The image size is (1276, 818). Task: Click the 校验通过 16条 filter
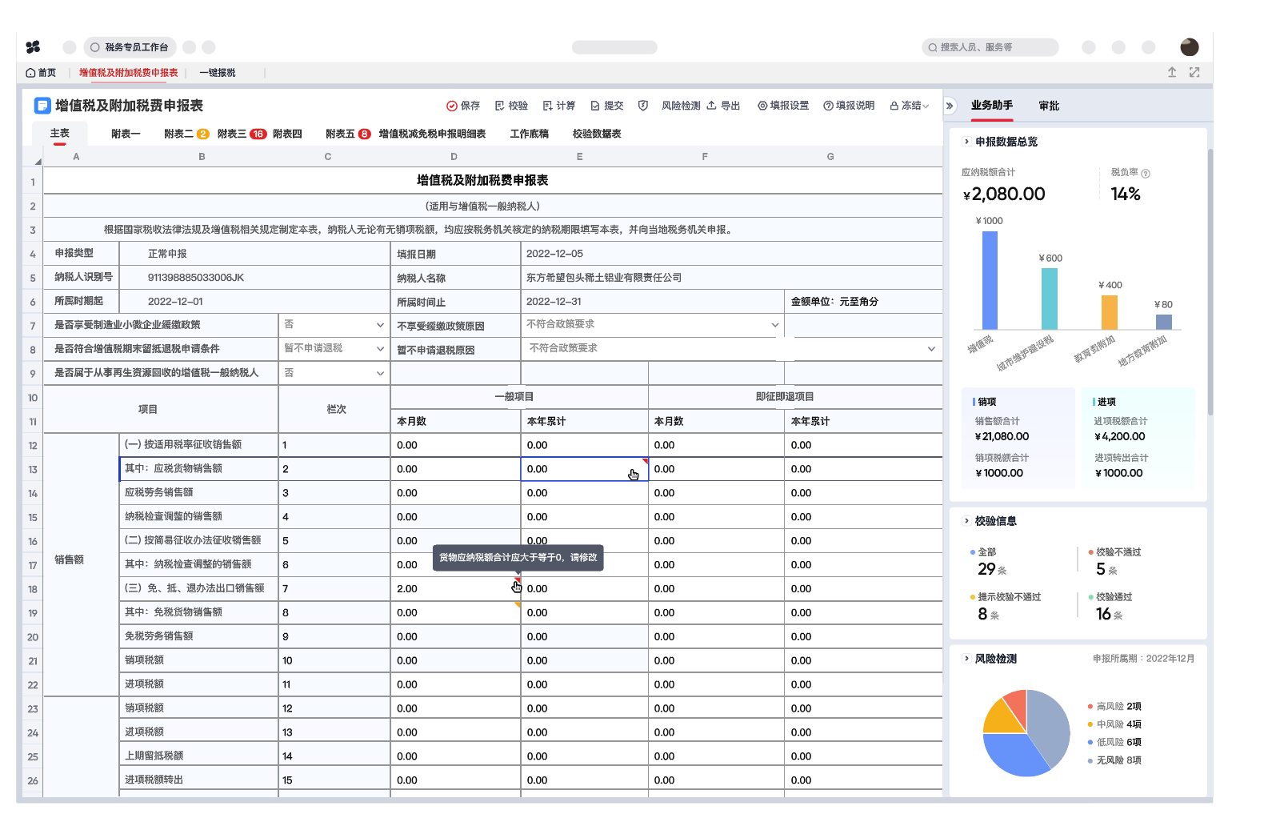point(1110,607)
